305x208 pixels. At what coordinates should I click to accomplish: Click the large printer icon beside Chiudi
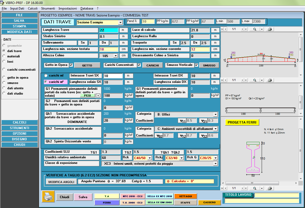coord(48,196)
